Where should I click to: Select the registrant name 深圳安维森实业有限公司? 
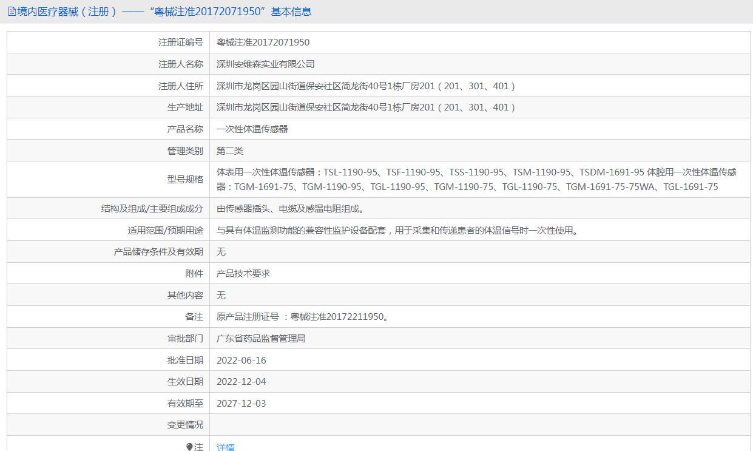(x=266, y=64)
